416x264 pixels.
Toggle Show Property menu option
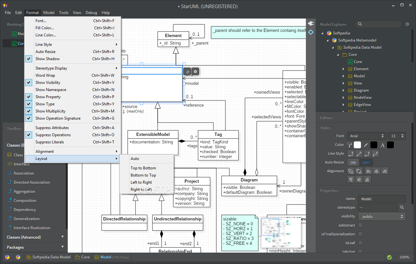pos(73,97)
